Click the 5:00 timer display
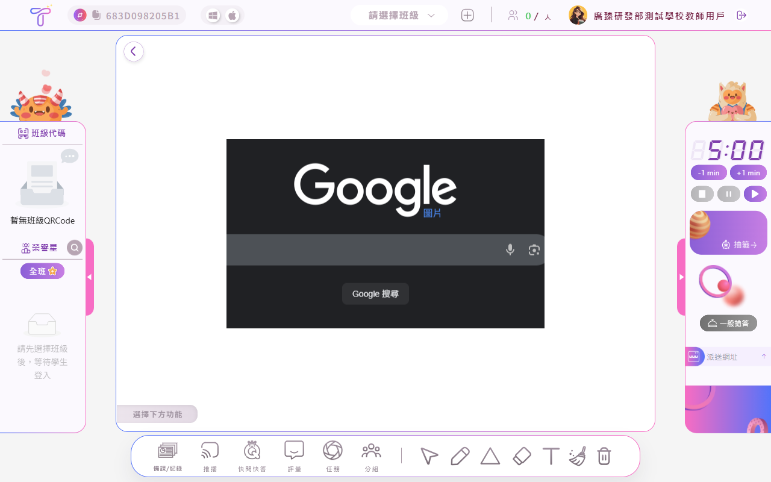The width and height of the screenshot is (771, 482). (x=728, y=151)
